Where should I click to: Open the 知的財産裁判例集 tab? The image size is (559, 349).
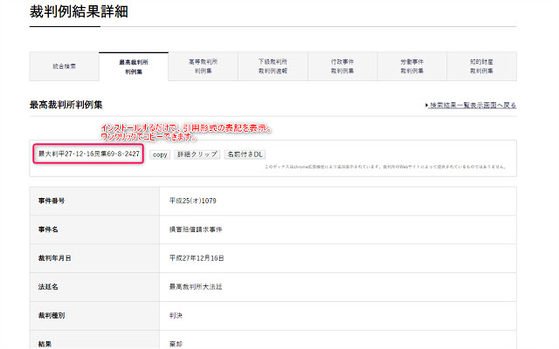(x=481, y=66)
